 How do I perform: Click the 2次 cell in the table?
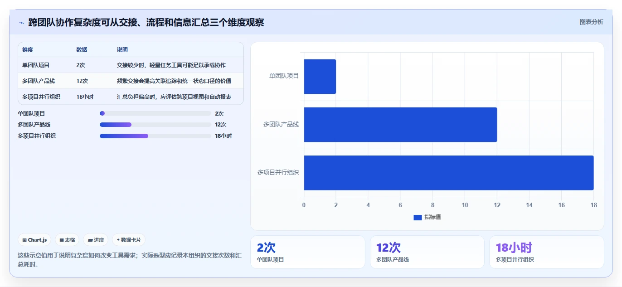click(81, 65)
